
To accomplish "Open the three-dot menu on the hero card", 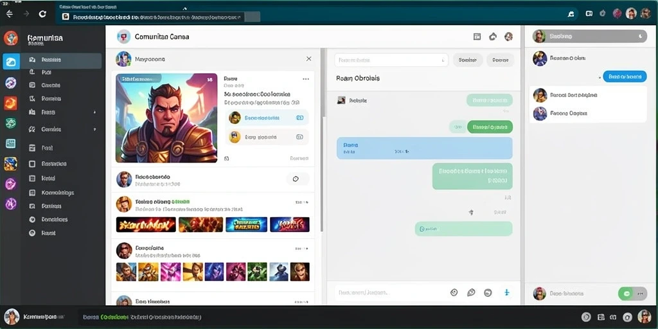I will pyautogui.click(x=305, y=79).
